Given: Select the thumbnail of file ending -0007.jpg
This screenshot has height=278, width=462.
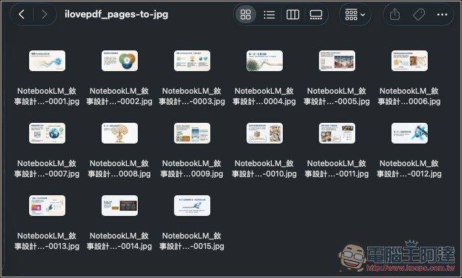Looking at the screenshot, I should coord(47,133).
